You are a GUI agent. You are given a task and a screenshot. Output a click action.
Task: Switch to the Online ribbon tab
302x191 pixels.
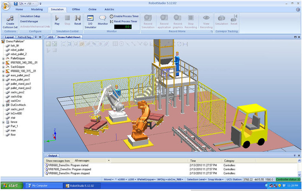point(92,9)
